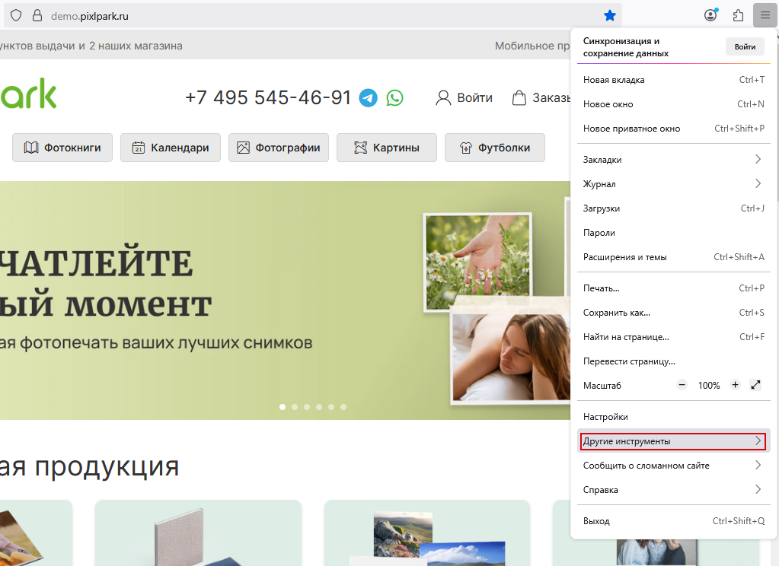Close the hamburger application menu button
Screen dimensions: 779x566
(x=765, y=15)
